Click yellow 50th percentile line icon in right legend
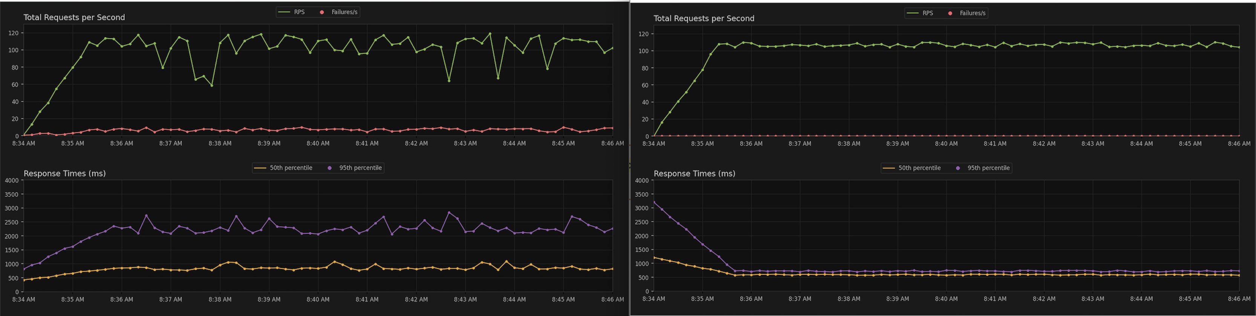Screen dimensions: 1256x316 click(x=889, y=168)
